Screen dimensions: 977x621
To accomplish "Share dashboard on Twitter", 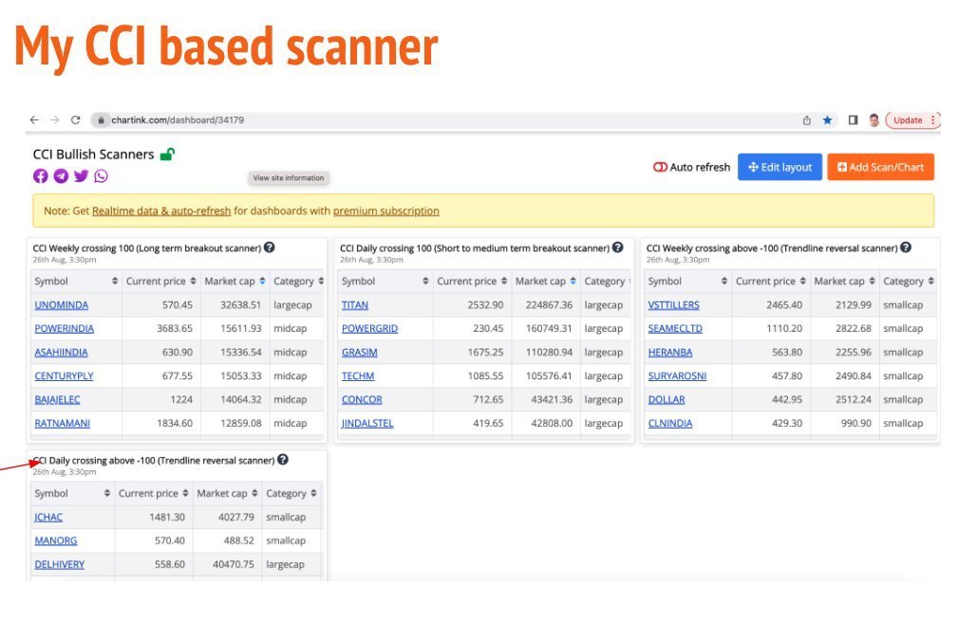I will [x=81, y=176].
